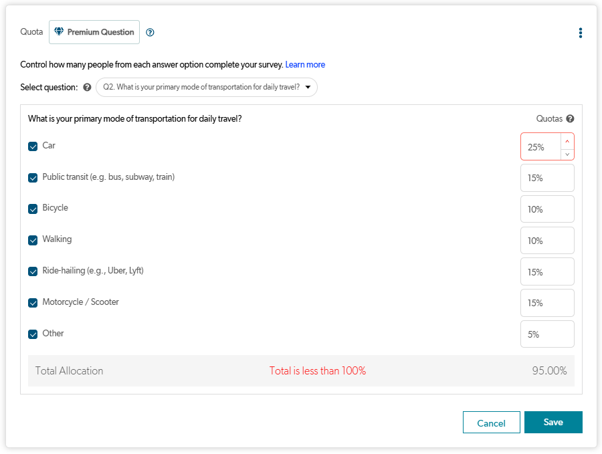
Task: Toggle the Ride-hailing checkbox
Action: (x=33, y=271)
